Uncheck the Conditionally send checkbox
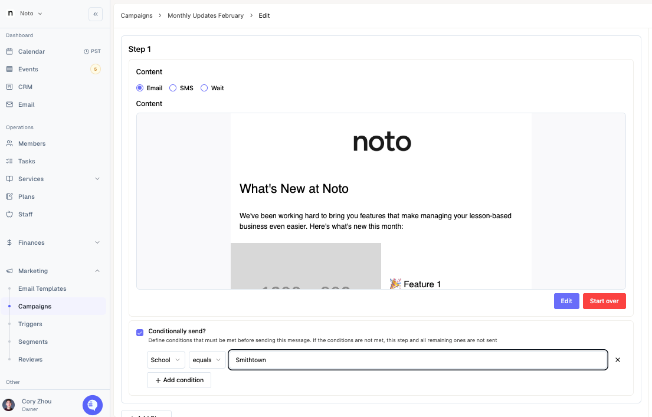This screenshot has width=652, height=417. coord(140,333)
